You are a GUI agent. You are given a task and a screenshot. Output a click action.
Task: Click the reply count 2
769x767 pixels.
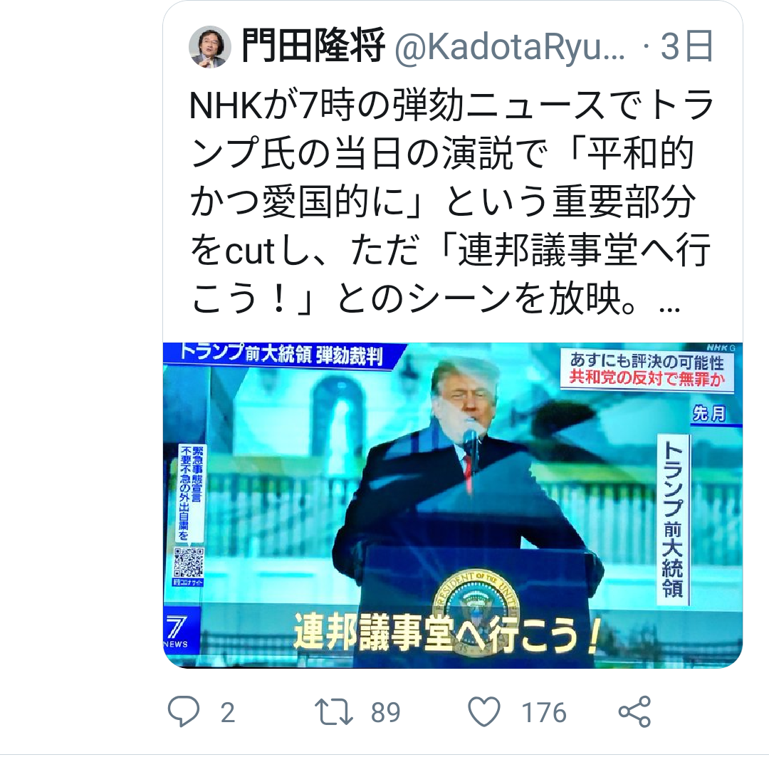pos(228,713)
